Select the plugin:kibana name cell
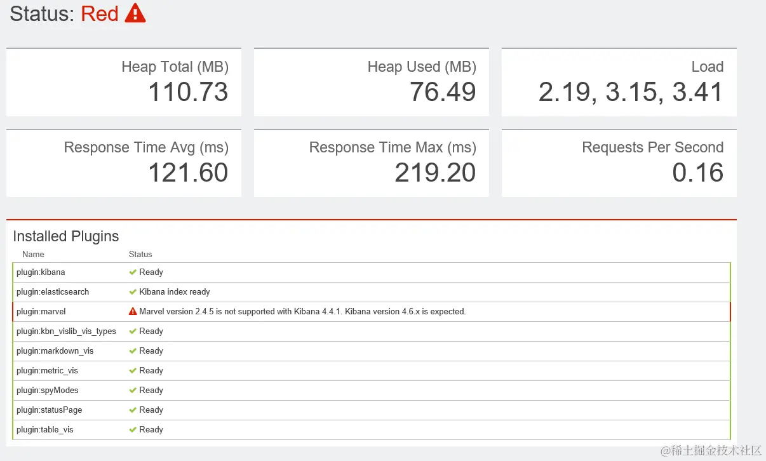This screenshot has height=461, width=766. (x=41, y=272)
